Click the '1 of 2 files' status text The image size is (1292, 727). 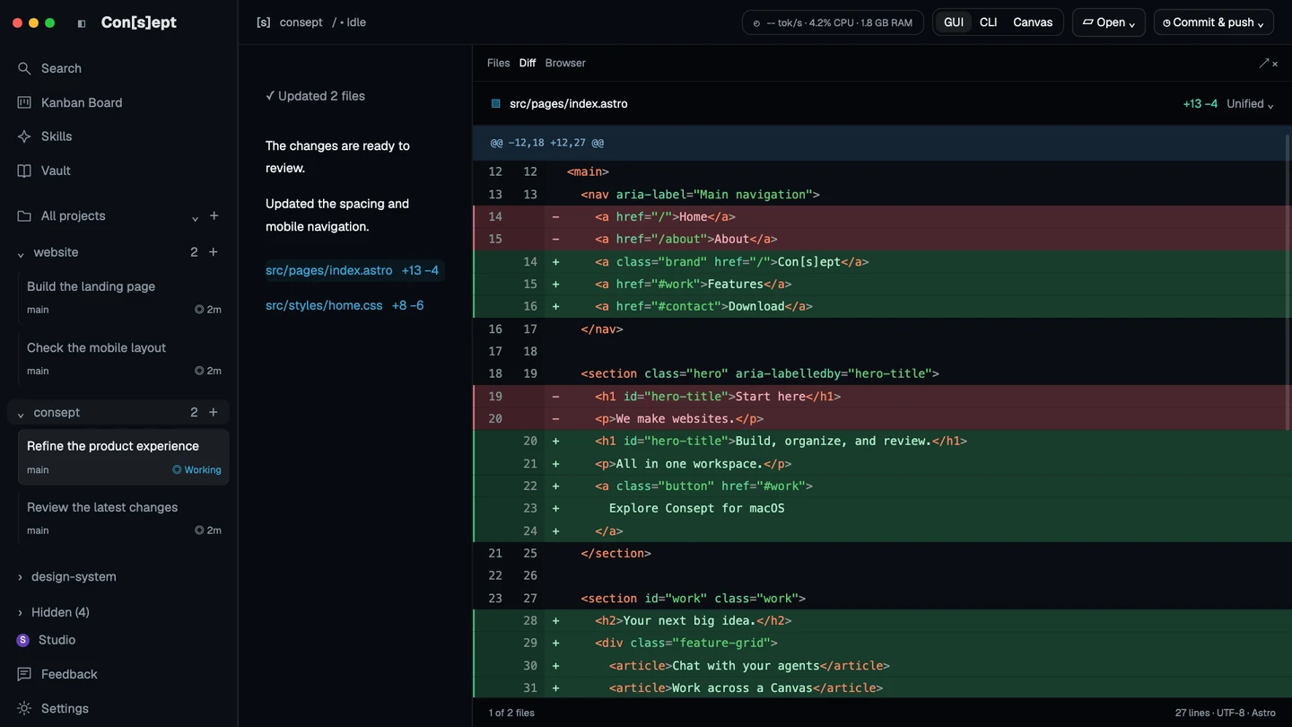pyautogui.click(x=511, y=713)
